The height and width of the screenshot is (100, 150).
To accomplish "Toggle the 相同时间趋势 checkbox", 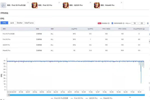I will pos(112,23).
